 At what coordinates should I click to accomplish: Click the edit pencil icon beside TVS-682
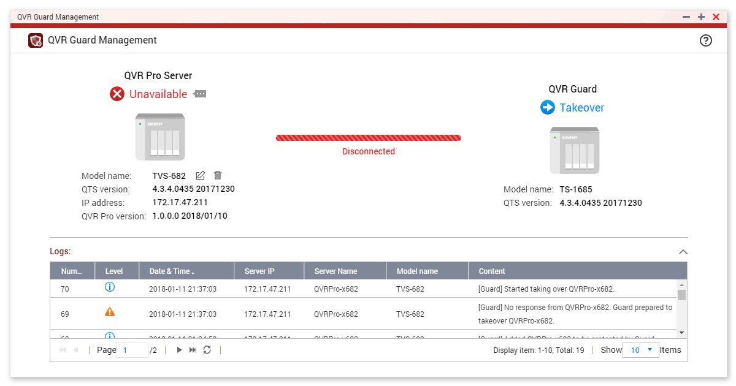(201, 176)
